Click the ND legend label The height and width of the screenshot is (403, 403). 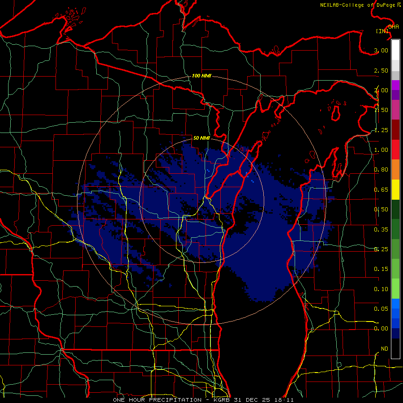click(x=385, y=349)
